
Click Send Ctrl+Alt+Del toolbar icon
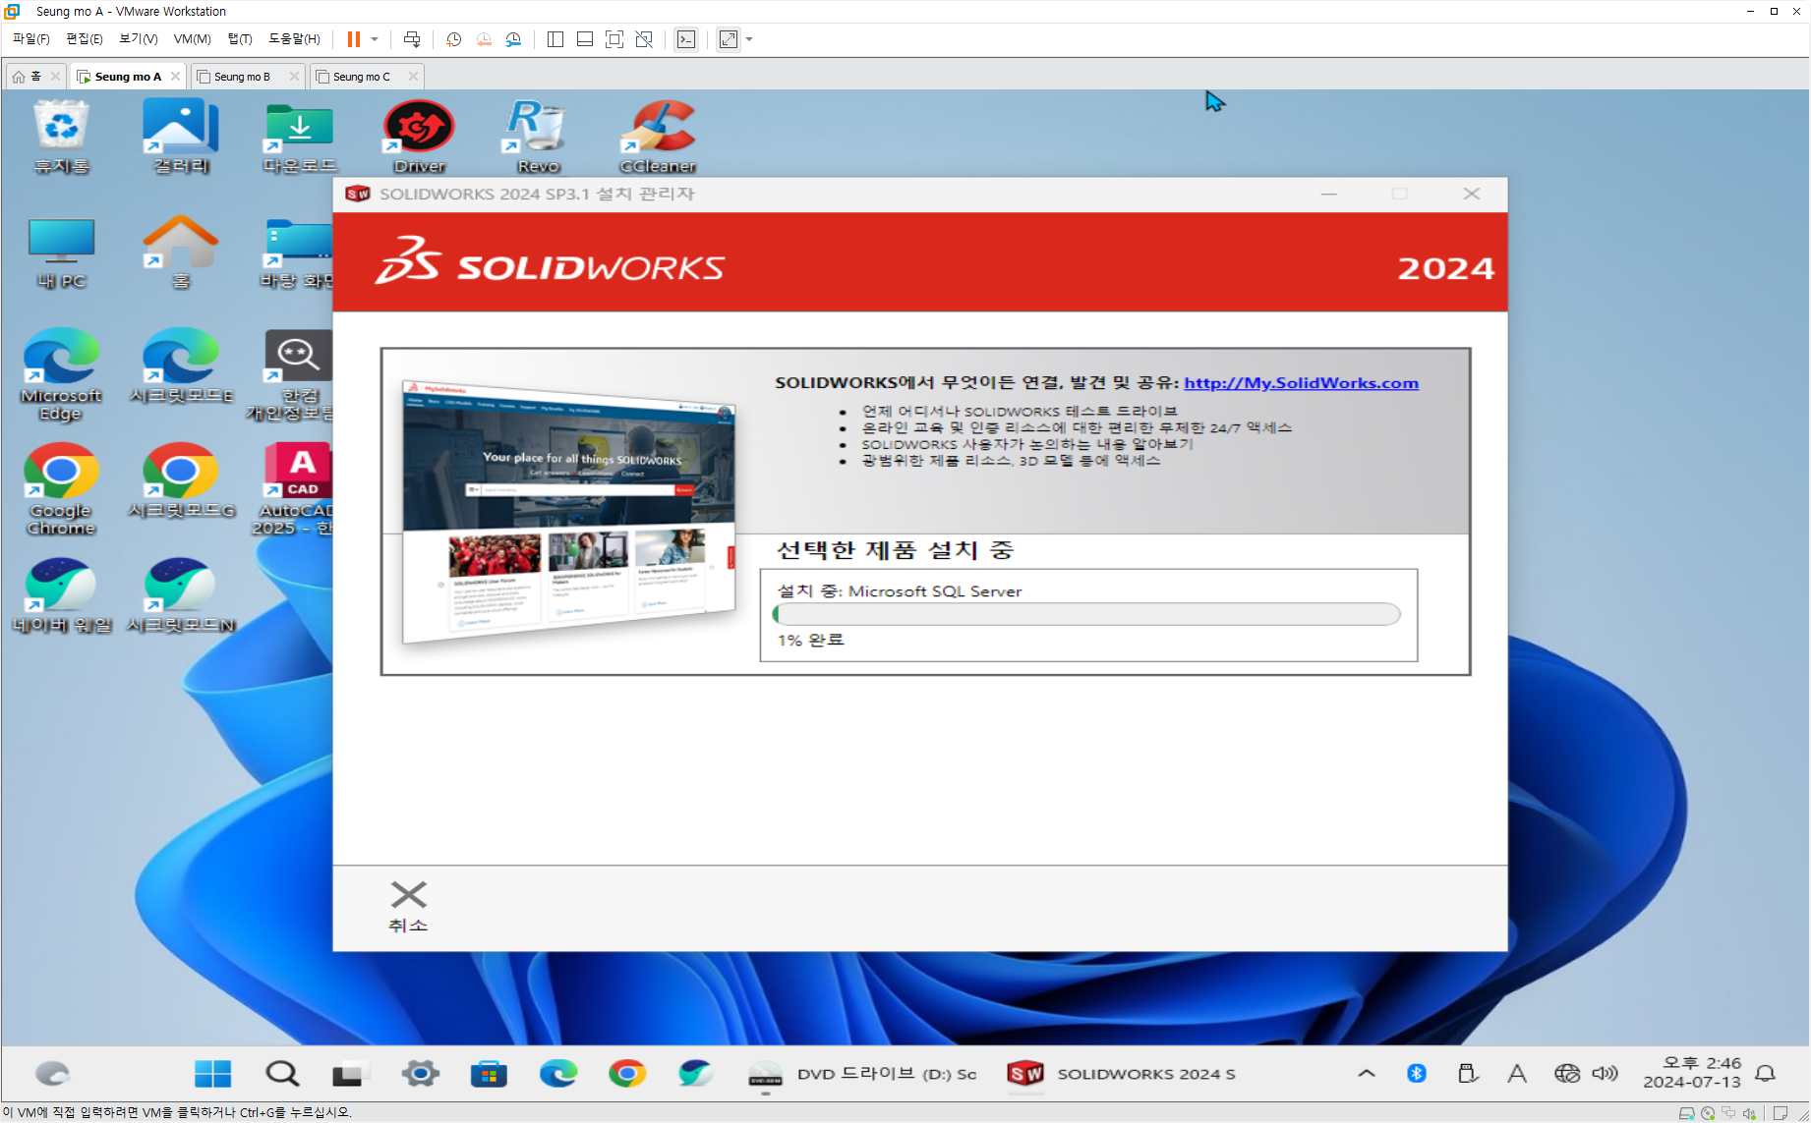412,39
